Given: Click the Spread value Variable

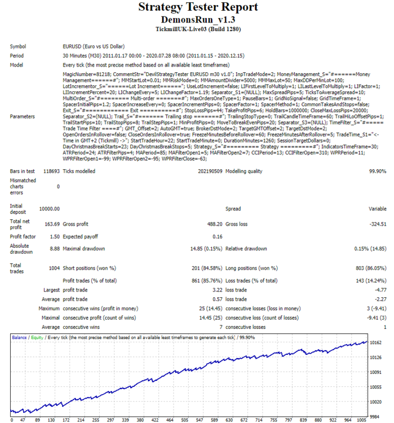Looking at the screenshot, I should pyautogui.click(x=378, y=209).
